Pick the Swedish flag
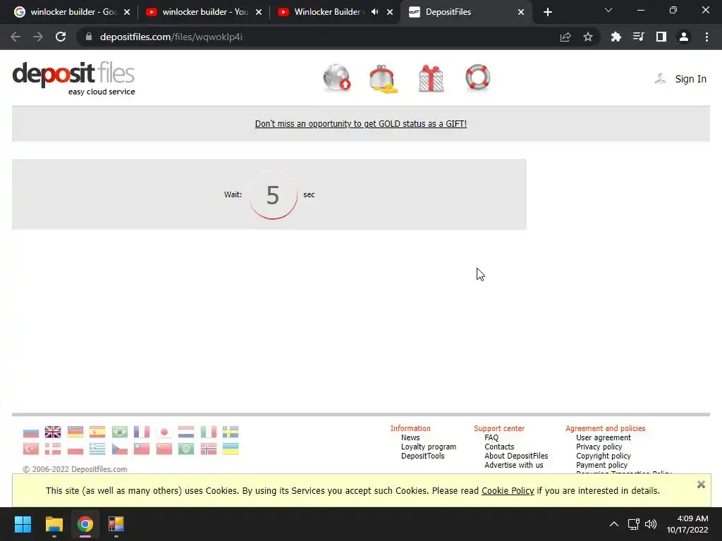Image resolution: width=722 pixels, height=541 pixels. tap(231, 432)
